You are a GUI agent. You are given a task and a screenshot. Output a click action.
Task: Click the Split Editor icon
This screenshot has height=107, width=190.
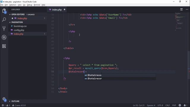[181, 10]
